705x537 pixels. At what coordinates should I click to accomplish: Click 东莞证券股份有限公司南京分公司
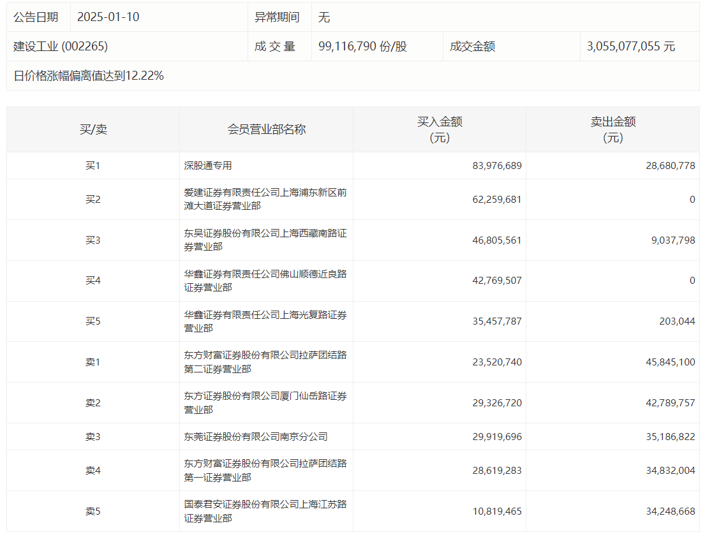click(255, 436)
